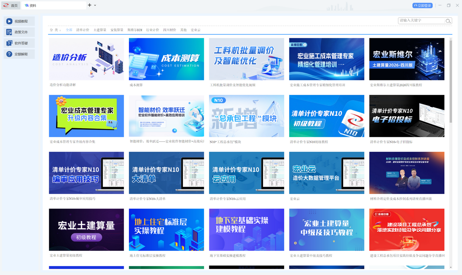The height and width of the screenshot is (275, 462).
Task: Click the search magnifier icon
Action: click(448, 21)
